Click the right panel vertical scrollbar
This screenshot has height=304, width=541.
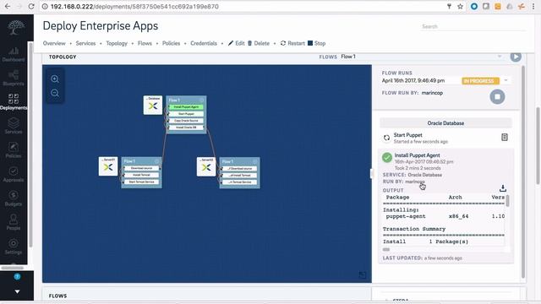click(523, 172)
